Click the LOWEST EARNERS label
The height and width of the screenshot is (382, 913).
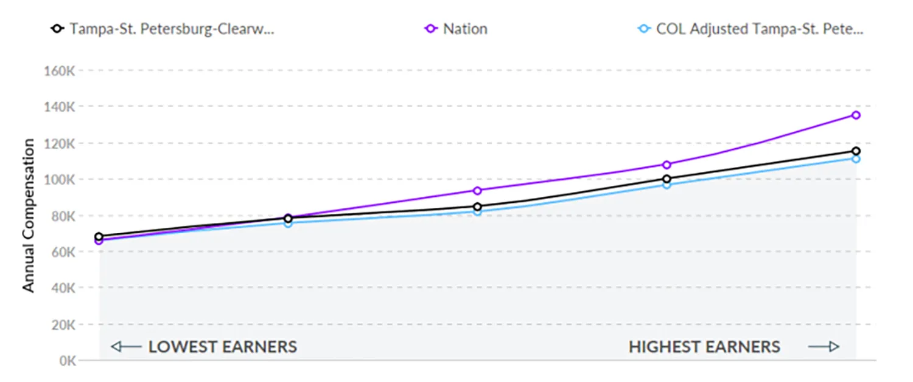(223, 347)
